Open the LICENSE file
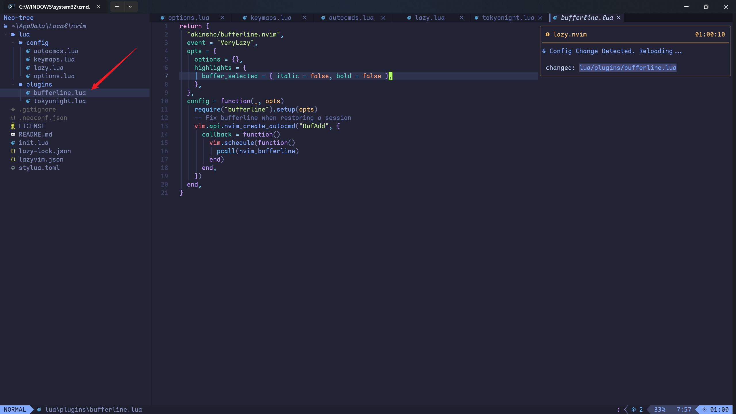The width and height of the screenshot is (736, 414). (x=32, y=126)
